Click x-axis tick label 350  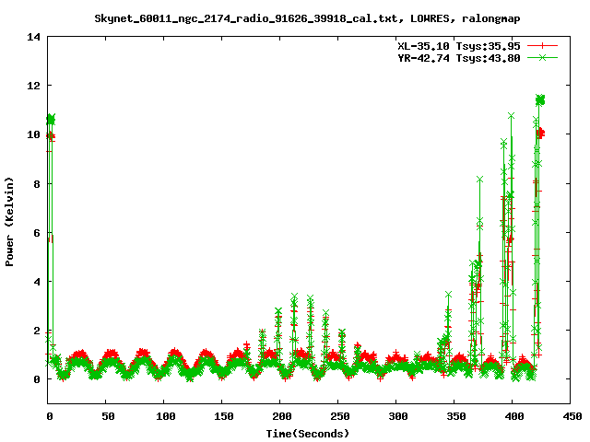click(456, 416)
